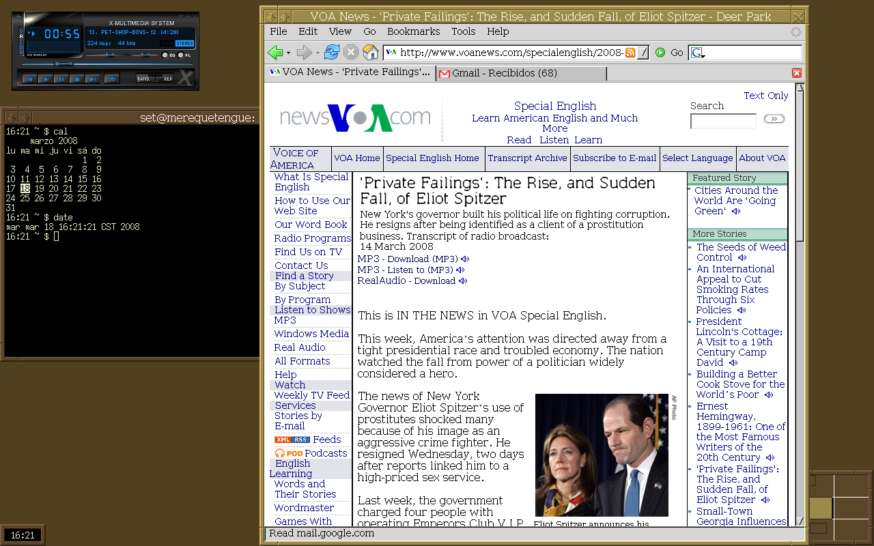Screen dimensions: 874x546
Task: Stop playback in XMMS
Action: [76, 79]
